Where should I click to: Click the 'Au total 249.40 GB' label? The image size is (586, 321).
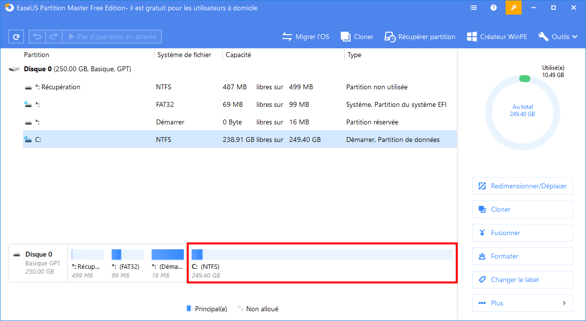point(523,110)
